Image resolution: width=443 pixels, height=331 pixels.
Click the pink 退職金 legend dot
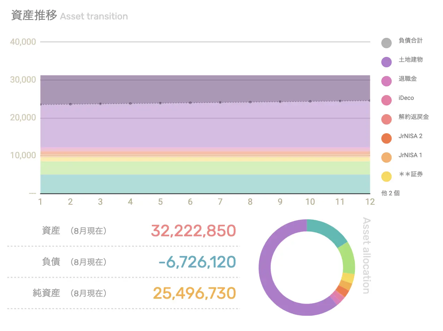[386, 81]
